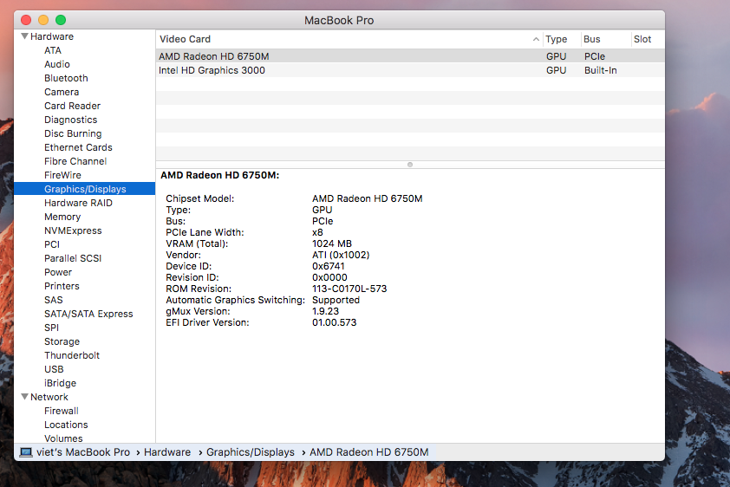The image size is (730, 487).
Task: Select Audio in the sidebar
Action: [57, 64]
